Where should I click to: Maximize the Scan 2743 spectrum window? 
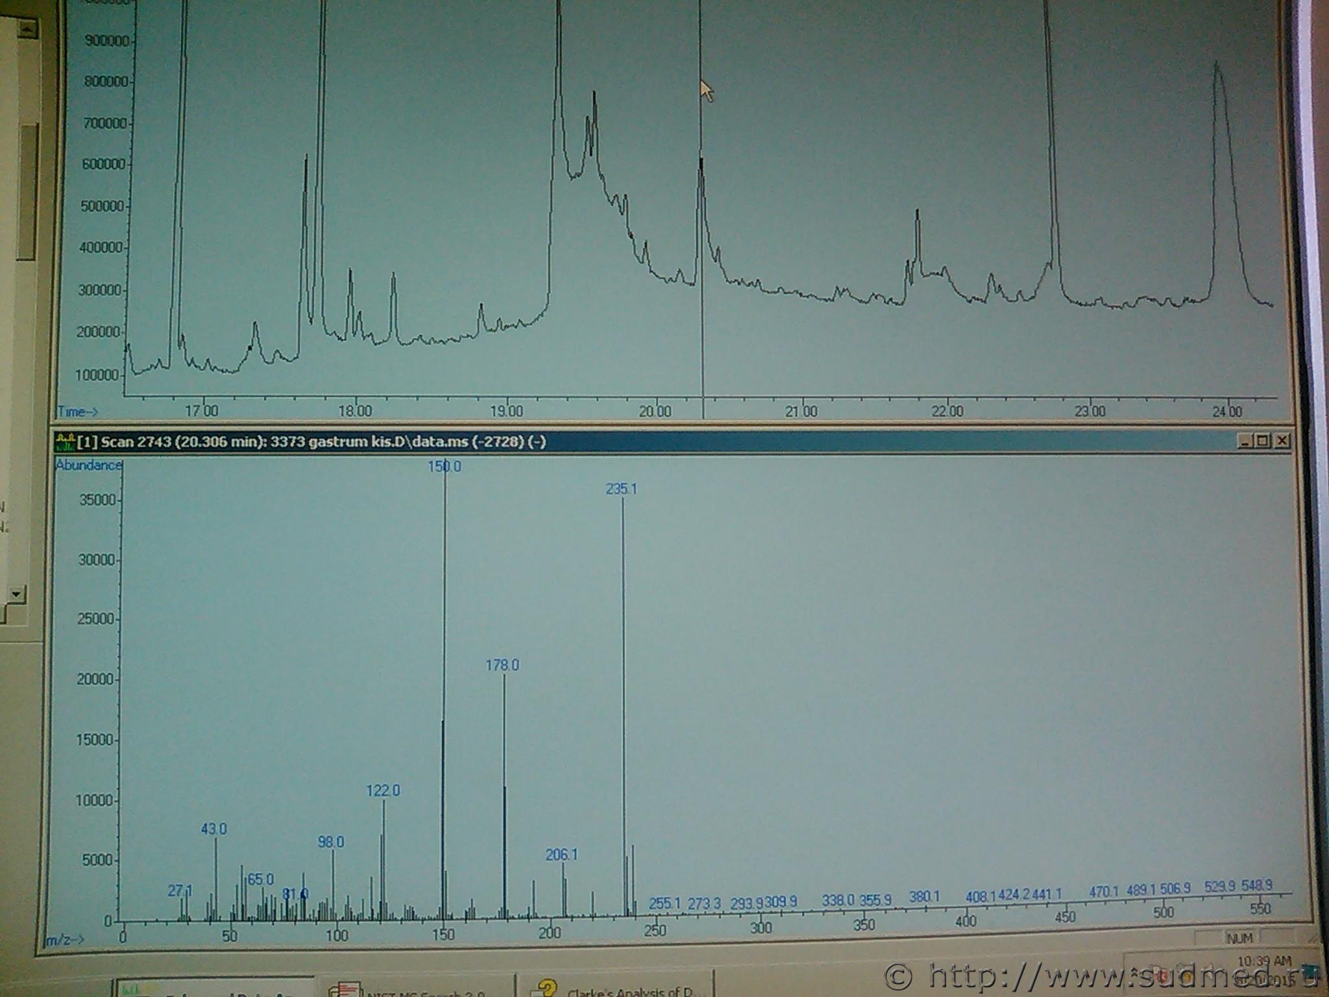pos(1263,442)
